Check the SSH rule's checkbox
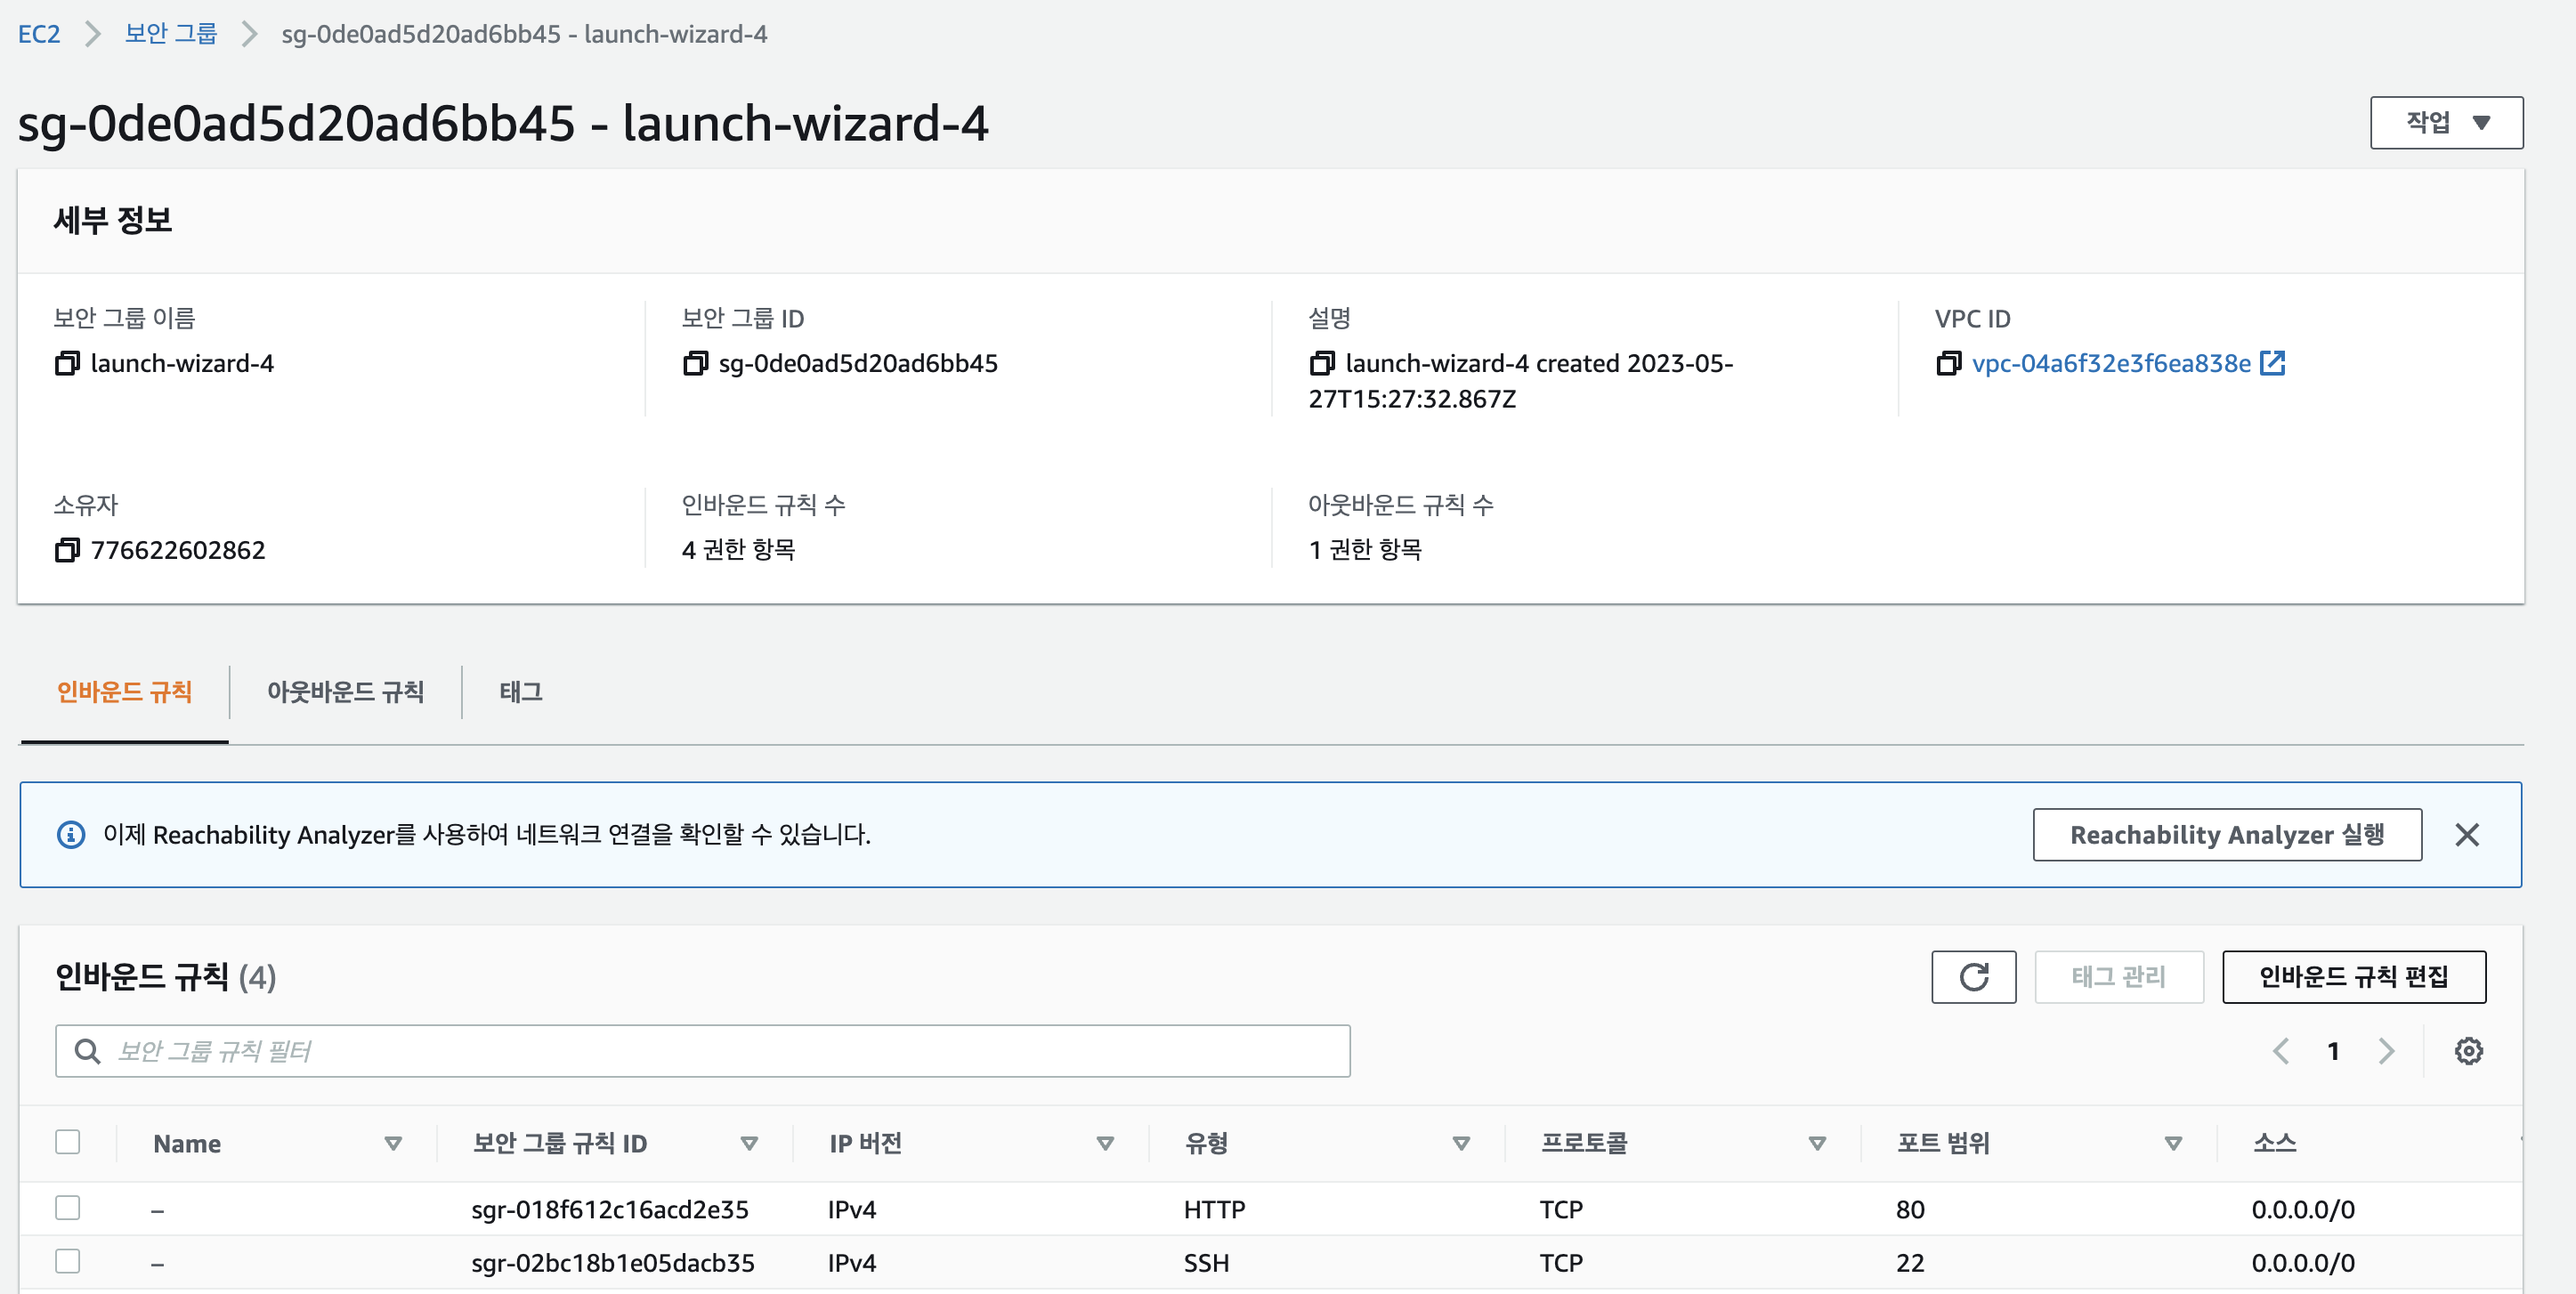 (x=67, y=1261)
